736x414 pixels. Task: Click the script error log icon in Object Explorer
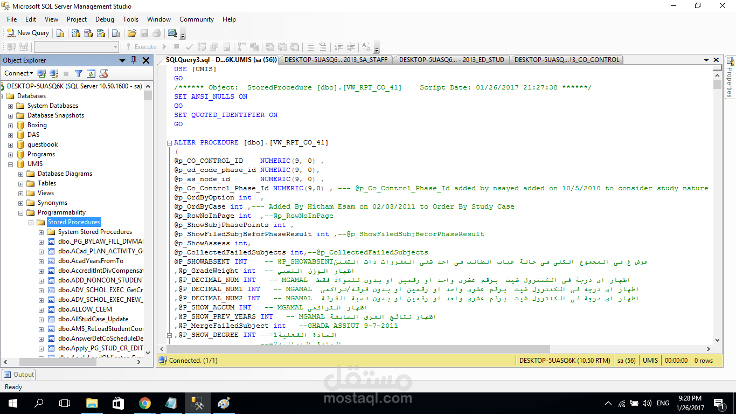pos(104,73)
